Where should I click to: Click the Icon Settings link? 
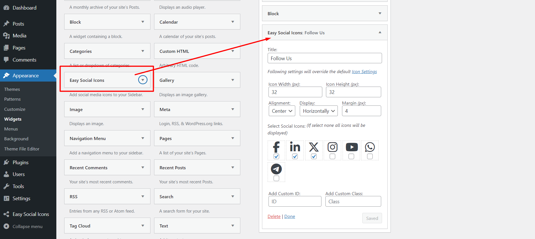coord(364,72)
